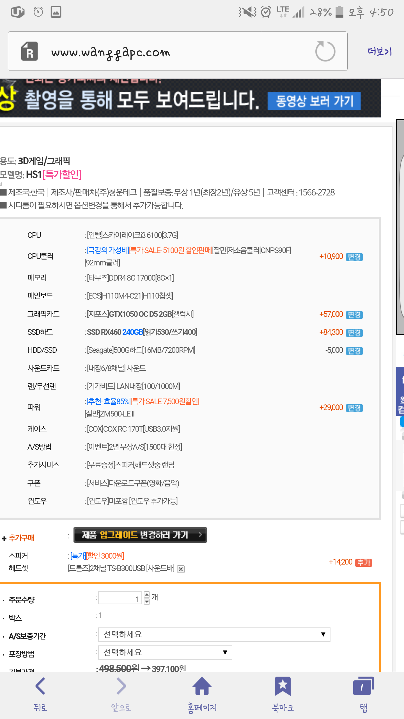Click the 잘만 ZM500-LE II power text
The height and width of the screenshot is (719, 404).
coord(109,414)
